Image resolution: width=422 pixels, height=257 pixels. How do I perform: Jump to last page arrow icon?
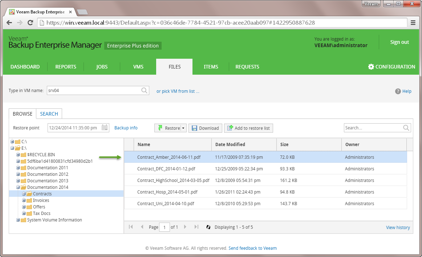pyautogui.click(x=196, y=227)
